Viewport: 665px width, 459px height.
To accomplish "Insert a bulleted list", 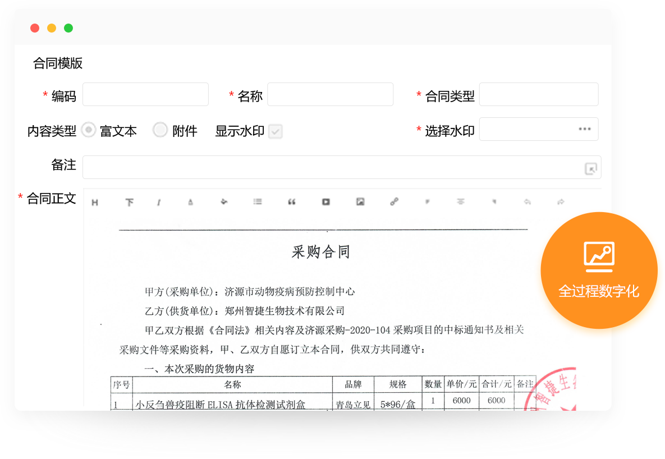I will 258,202.
